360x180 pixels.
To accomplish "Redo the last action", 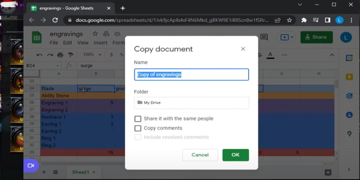I will point(50,55).
